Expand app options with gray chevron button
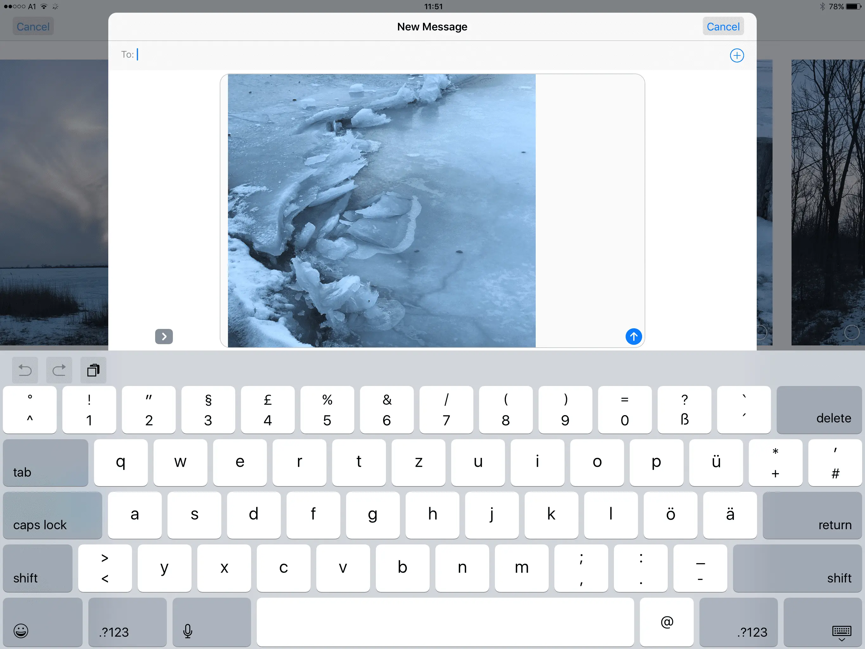 (x=164, y=336)
